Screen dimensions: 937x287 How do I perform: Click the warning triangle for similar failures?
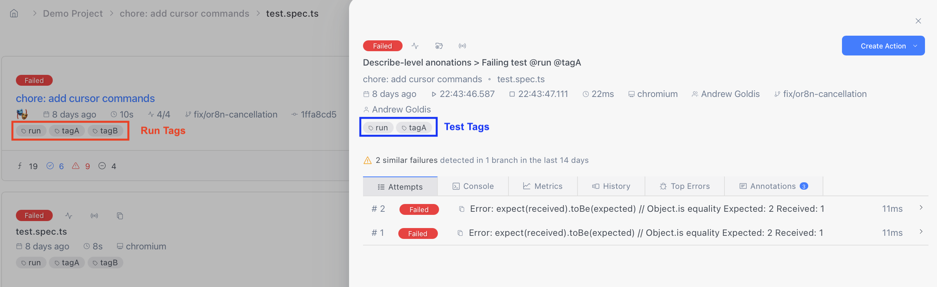[x=367, y=160]
